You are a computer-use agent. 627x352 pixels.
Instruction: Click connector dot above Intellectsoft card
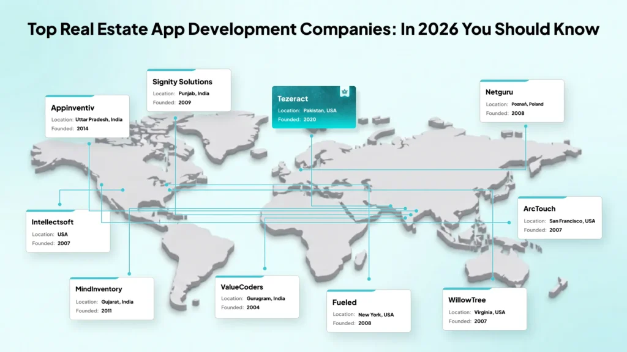click(x=59, y=204)
